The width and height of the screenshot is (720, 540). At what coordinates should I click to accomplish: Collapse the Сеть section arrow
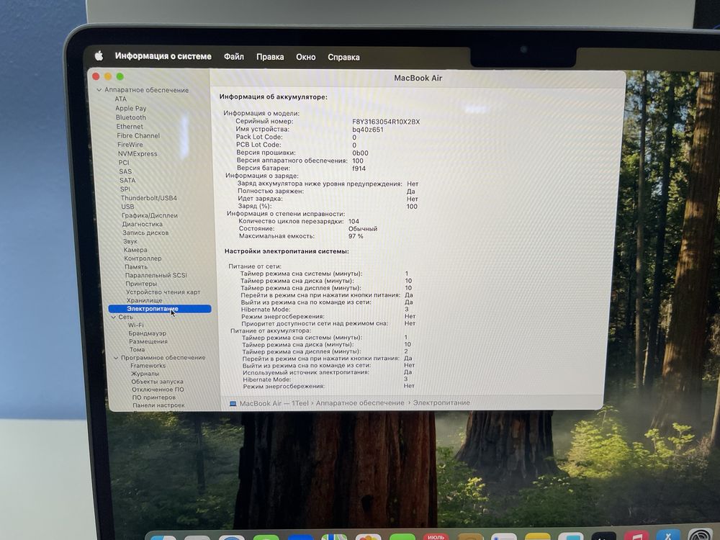tap(114, 317)
